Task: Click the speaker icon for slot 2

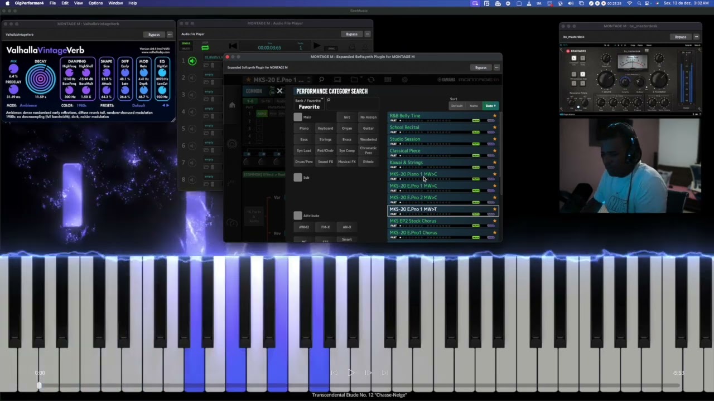Action: point(192,78)
